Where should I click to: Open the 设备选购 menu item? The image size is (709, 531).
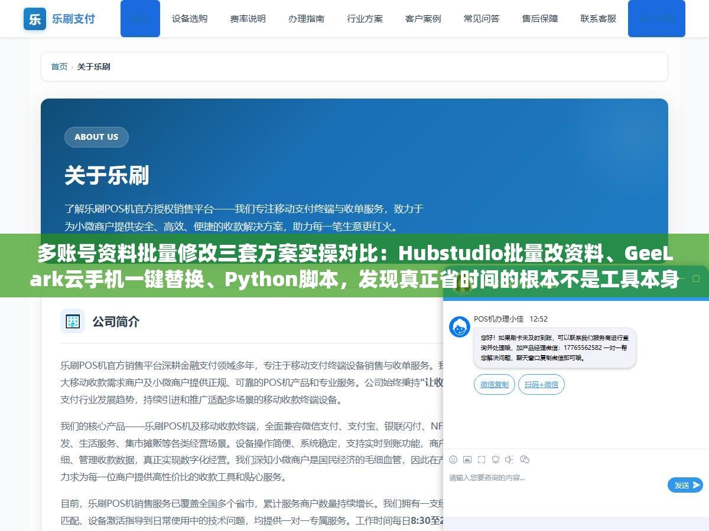(x=190, y=19)
